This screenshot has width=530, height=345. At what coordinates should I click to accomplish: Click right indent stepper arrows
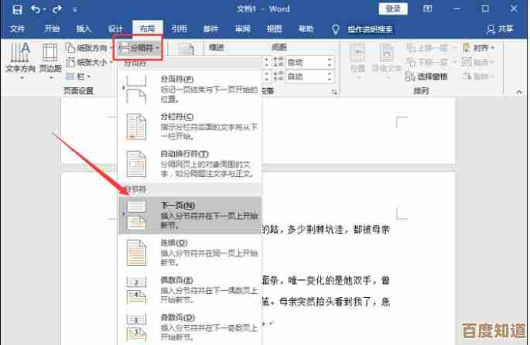point(267,77)
